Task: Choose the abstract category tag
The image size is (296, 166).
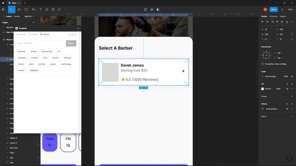Action: [x=22, y=51]
